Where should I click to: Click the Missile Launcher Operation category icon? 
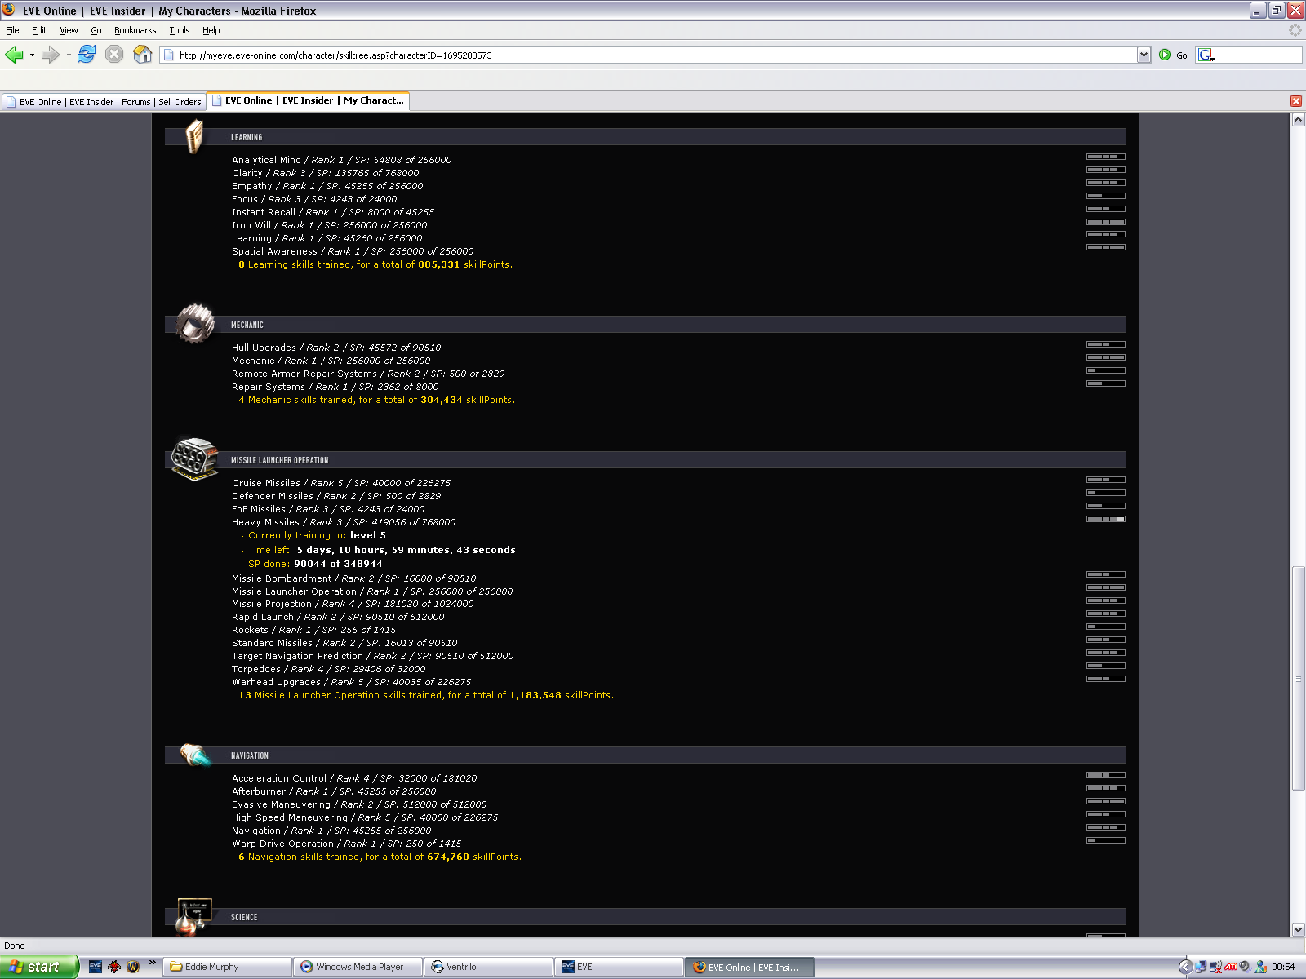(194, 458)
